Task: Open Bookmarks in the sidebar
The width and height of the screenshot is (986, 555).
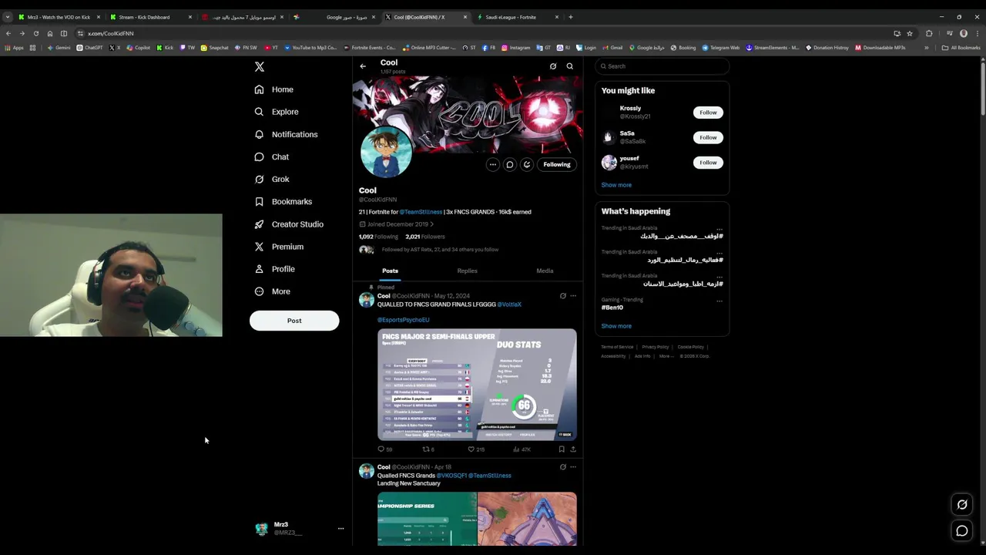Action: (283, 201)
